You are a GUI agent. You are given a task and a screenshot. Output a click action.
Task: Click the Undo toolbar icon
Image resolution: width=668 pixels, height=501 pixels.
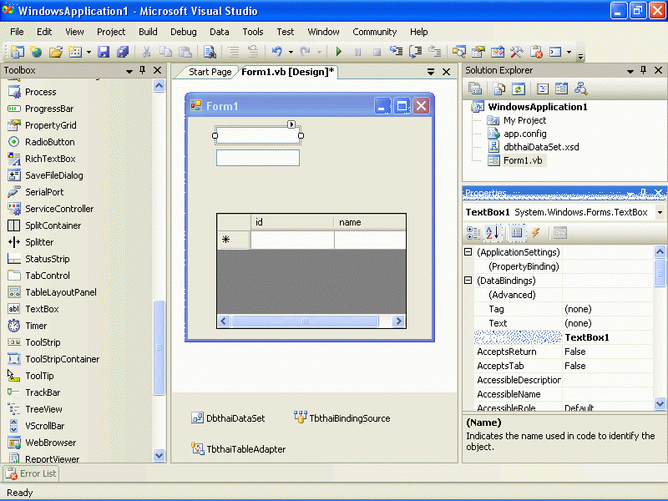click(277, 52)
